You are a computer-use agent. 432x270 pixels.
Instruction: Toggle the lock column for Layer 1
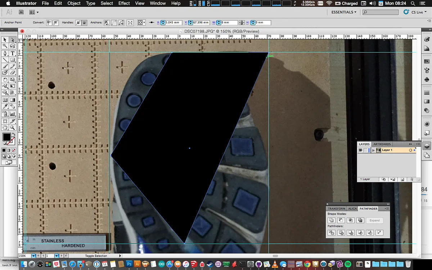pyautogui.click(x=365, y=150)
